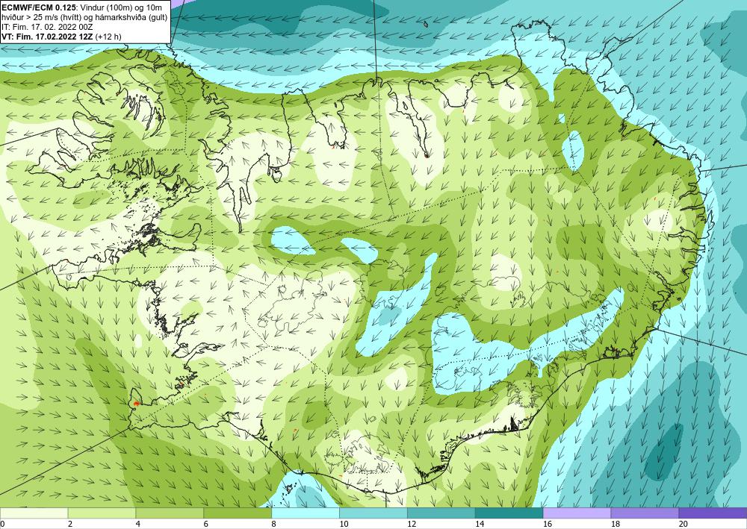Click the medium green 4–6 m/s color swatch

170,513
